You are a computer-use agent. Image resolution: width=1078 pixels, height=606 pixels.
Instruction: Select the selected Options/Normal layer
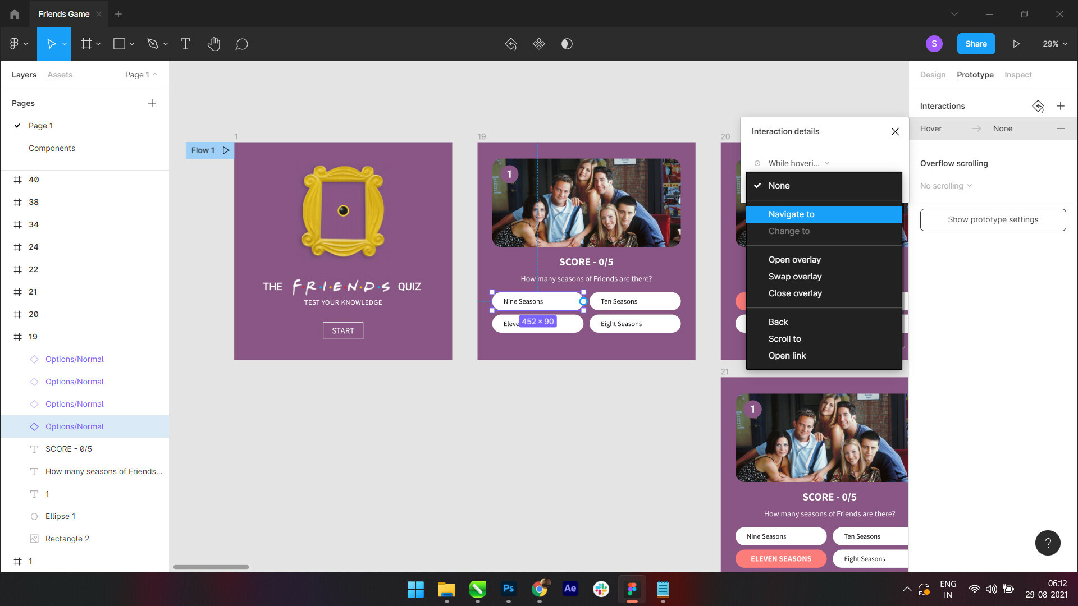[x=85, y=426]
